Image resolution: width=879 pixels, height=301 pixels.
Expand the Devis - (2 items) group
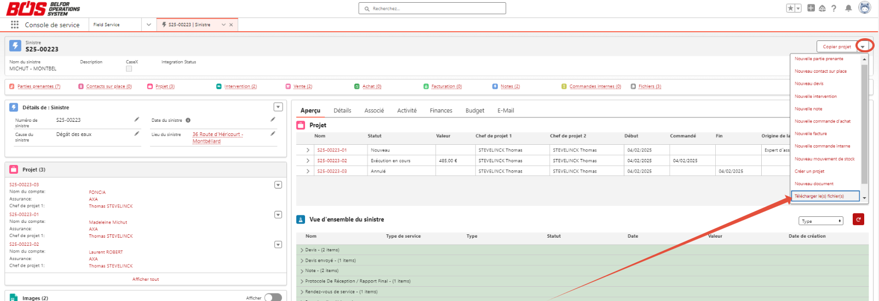click(x=302, y=250)
